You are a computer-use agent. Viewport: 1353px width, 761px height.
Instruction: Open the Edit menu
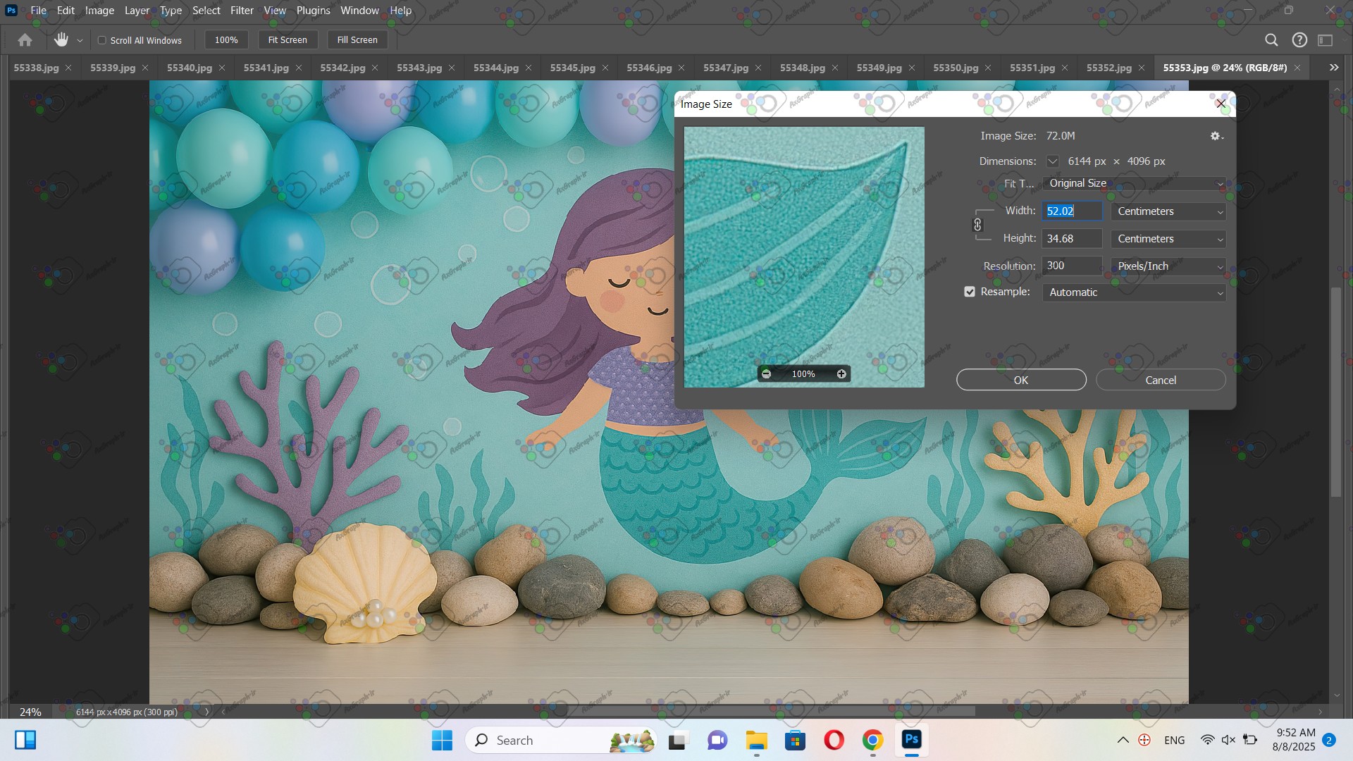coord(66,11)
